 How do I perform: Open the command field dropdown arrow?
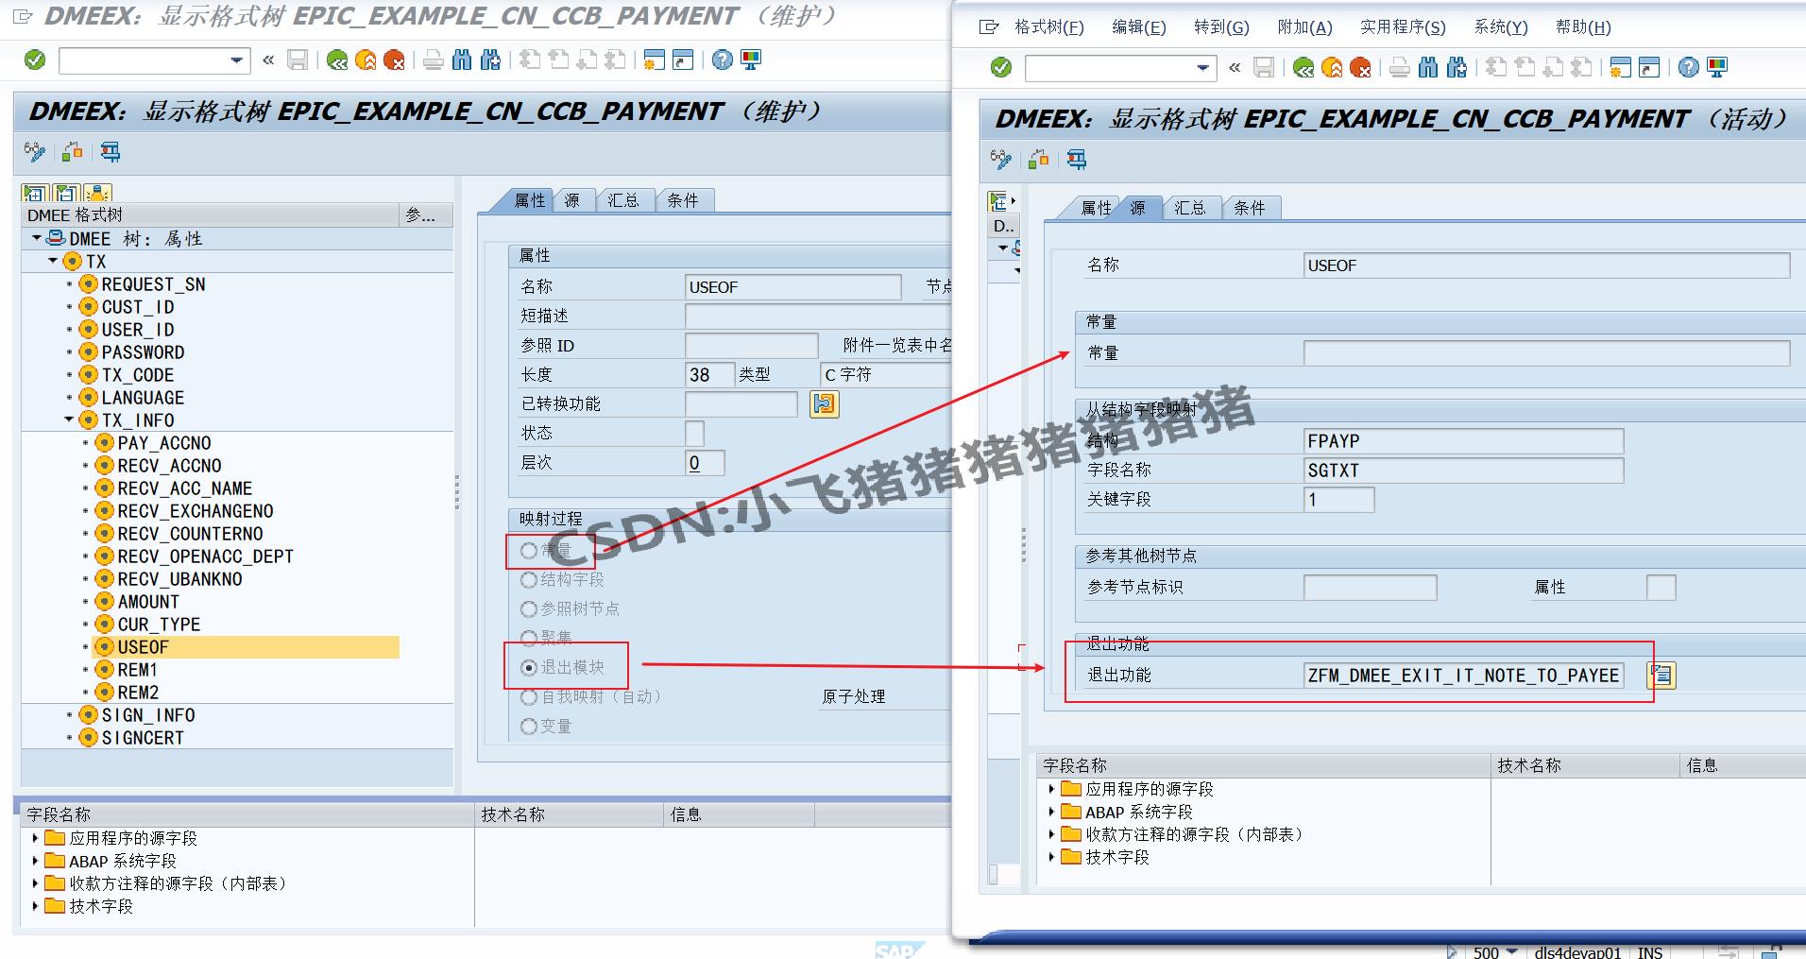(x=237, y=60)
